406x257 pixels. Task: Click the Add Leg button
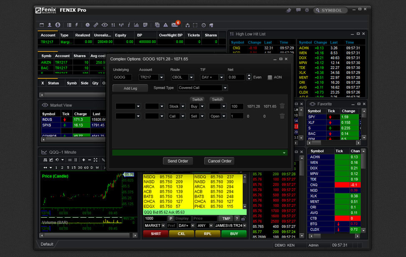click(130, 88)
